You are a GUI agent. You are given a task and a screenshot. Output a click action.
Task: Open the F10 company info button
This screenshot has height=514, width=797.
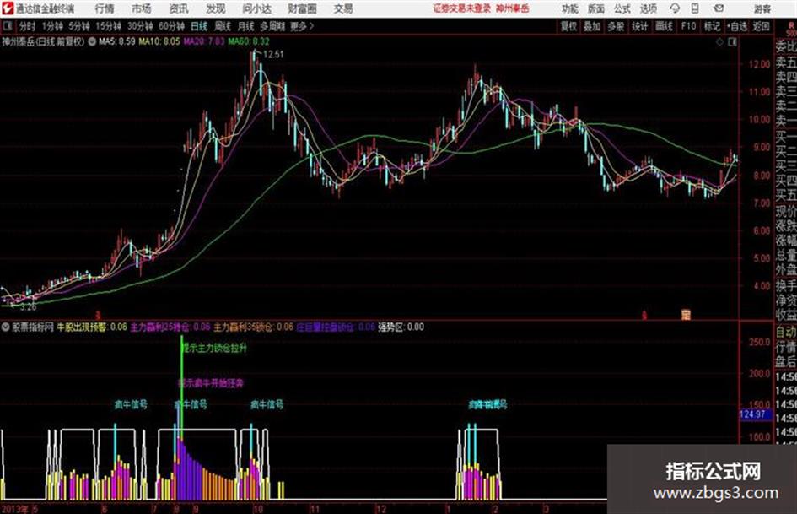[x=688, y=26]
